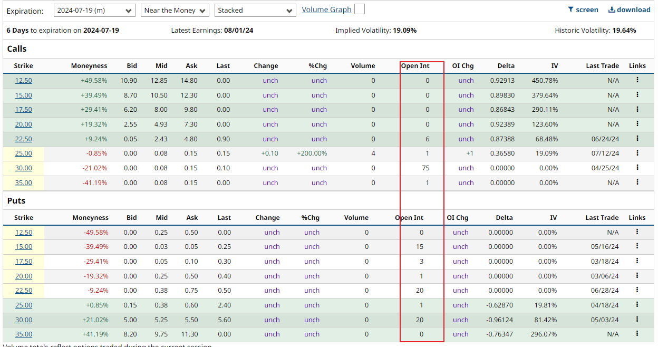Viewport: 658px width, 347px height.
Task: Open the 30.00 put strike link
Action: point(23,320)
